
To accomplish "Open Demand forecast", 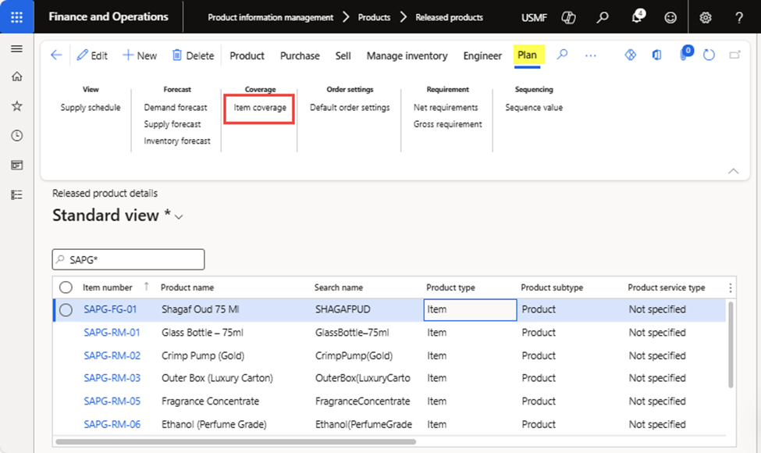I will (176, 108).
